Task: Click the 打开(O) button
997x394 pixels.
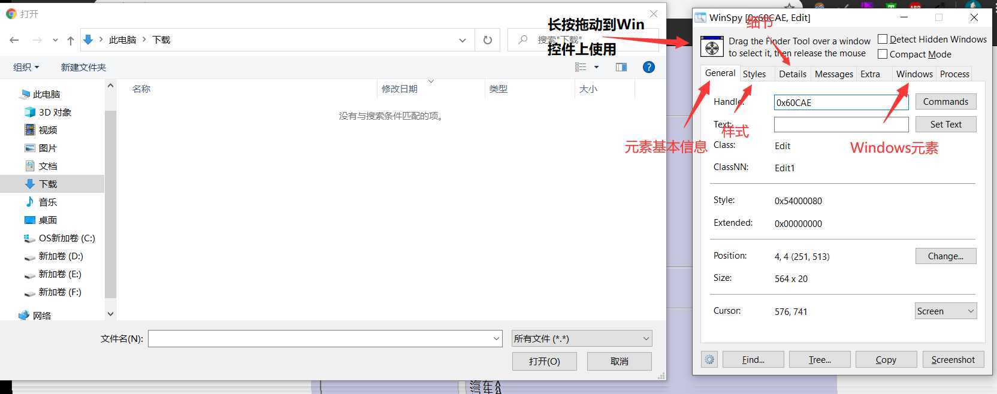Action: [x=545, y=361]
